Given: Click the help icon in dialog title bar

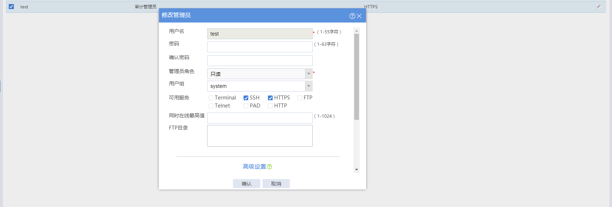Looking at the screenshot, I should coord(352,16).
